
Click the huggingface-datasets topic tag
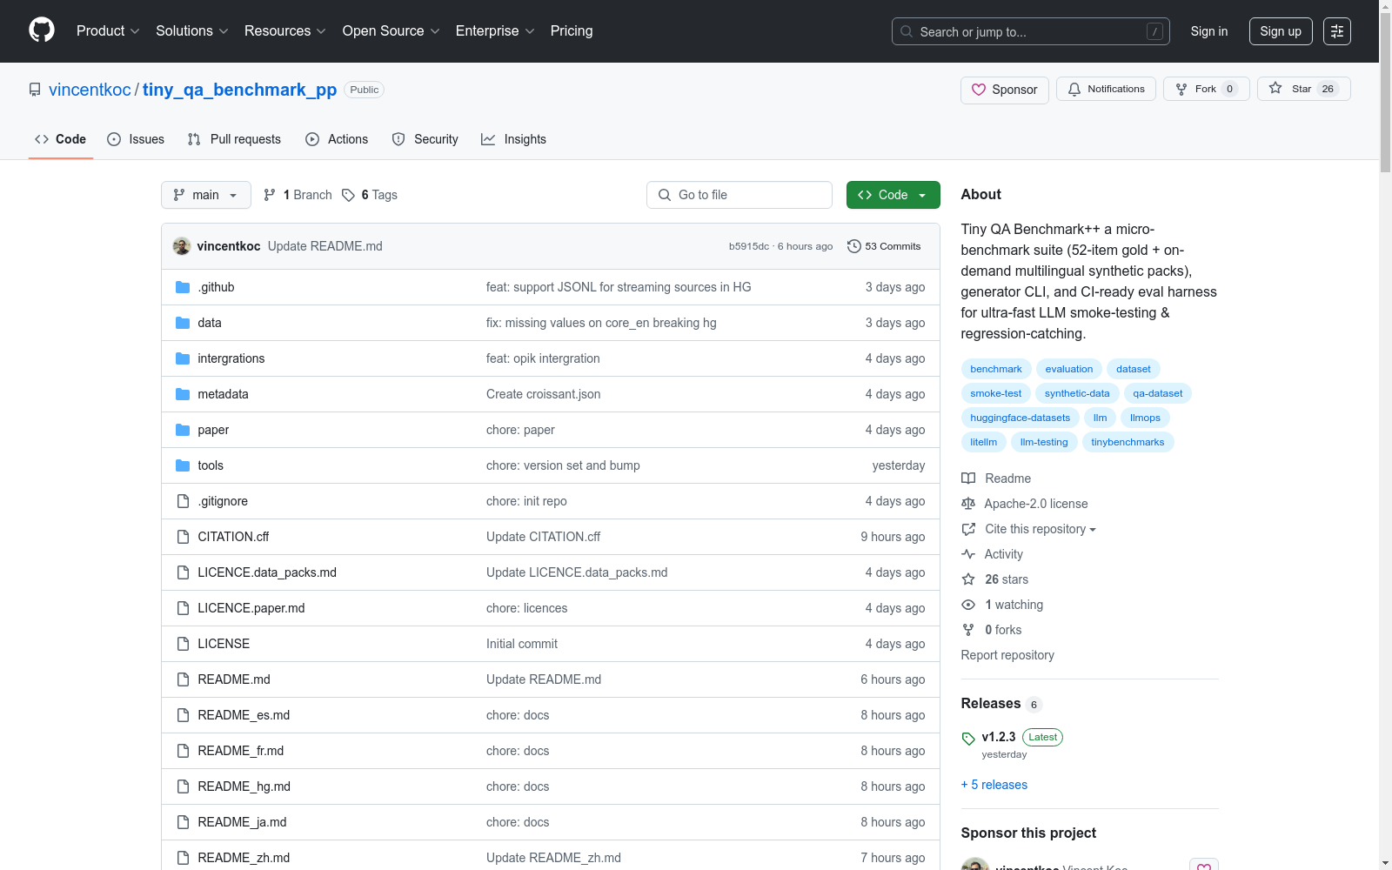(1021, 418)
